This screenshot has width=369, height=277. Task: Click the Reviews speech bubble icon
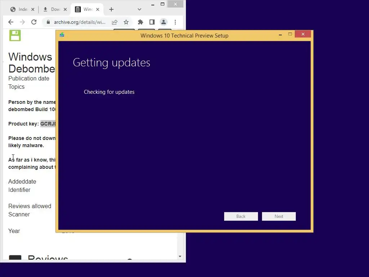tap(15, 258)
